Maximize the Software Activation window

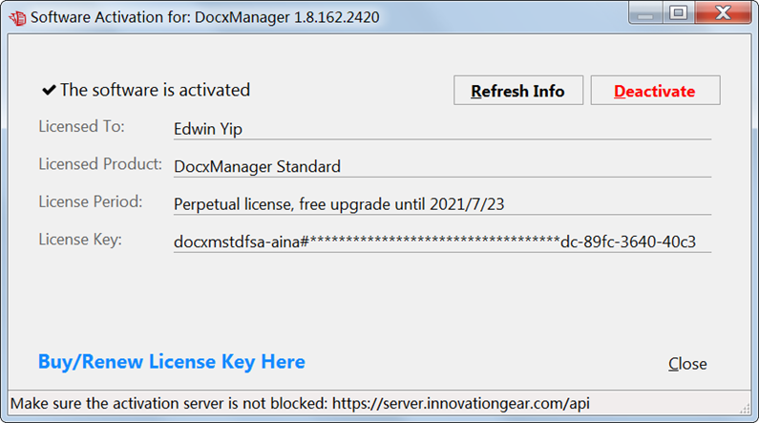click(x=678, y=12)
